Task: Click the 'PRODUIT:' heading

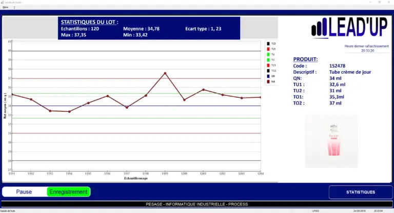Action: coord(305,59)
